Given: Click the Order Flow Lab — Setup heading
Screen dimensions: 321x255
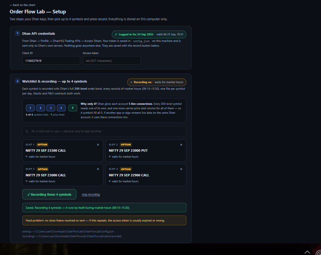Looking at the screenshot, I should click(x=38, y=12).
